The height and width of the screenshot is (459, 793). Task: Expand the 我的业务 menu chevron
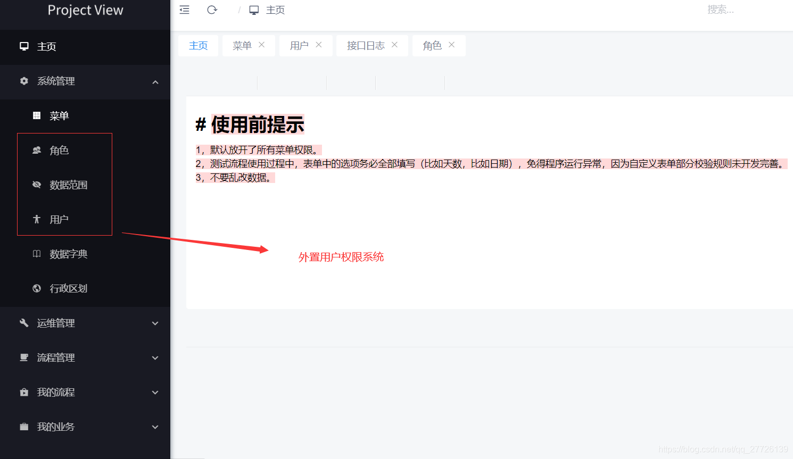(x=155, y=427)
